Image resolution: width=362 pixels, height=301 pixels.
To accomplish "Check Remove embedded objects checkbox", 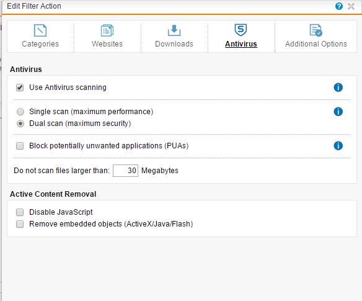I will pos(20,224).
